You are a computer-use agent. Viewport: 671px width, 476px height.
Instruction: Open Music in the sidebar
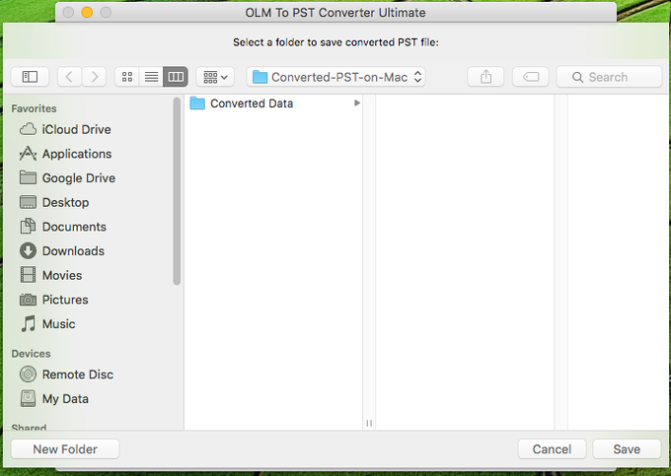(x=48, y=324)
